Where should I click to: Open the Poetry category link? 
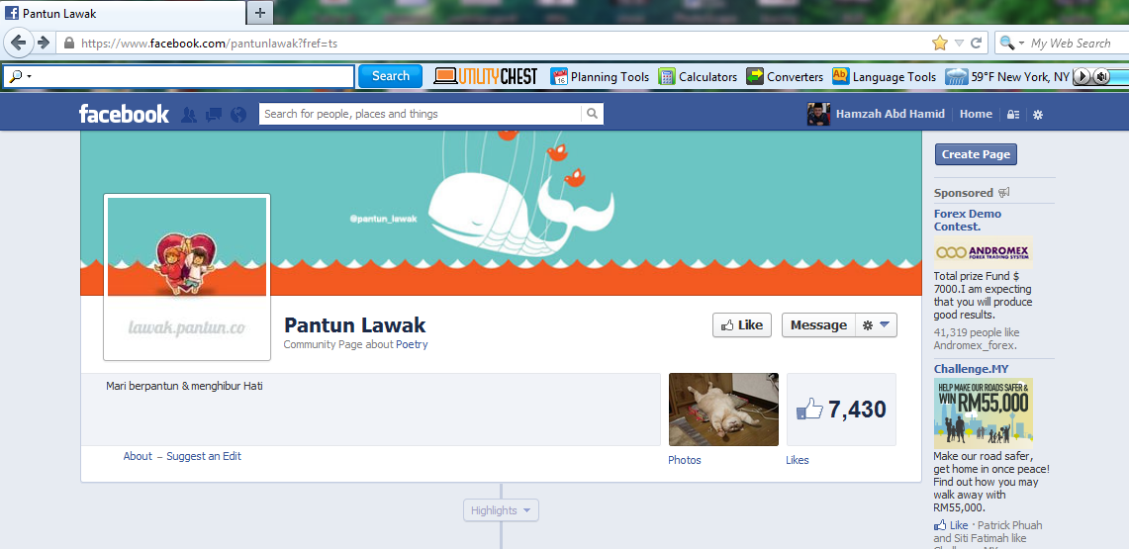click(x=412, y=344)
